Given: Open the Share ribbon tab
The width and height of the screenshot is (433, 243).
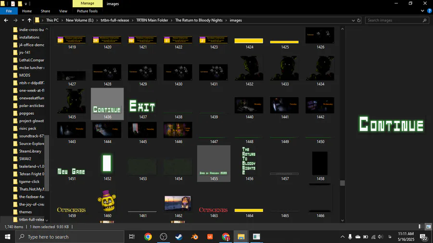Looking at the screenshot, I should click(x=45, y=11).
